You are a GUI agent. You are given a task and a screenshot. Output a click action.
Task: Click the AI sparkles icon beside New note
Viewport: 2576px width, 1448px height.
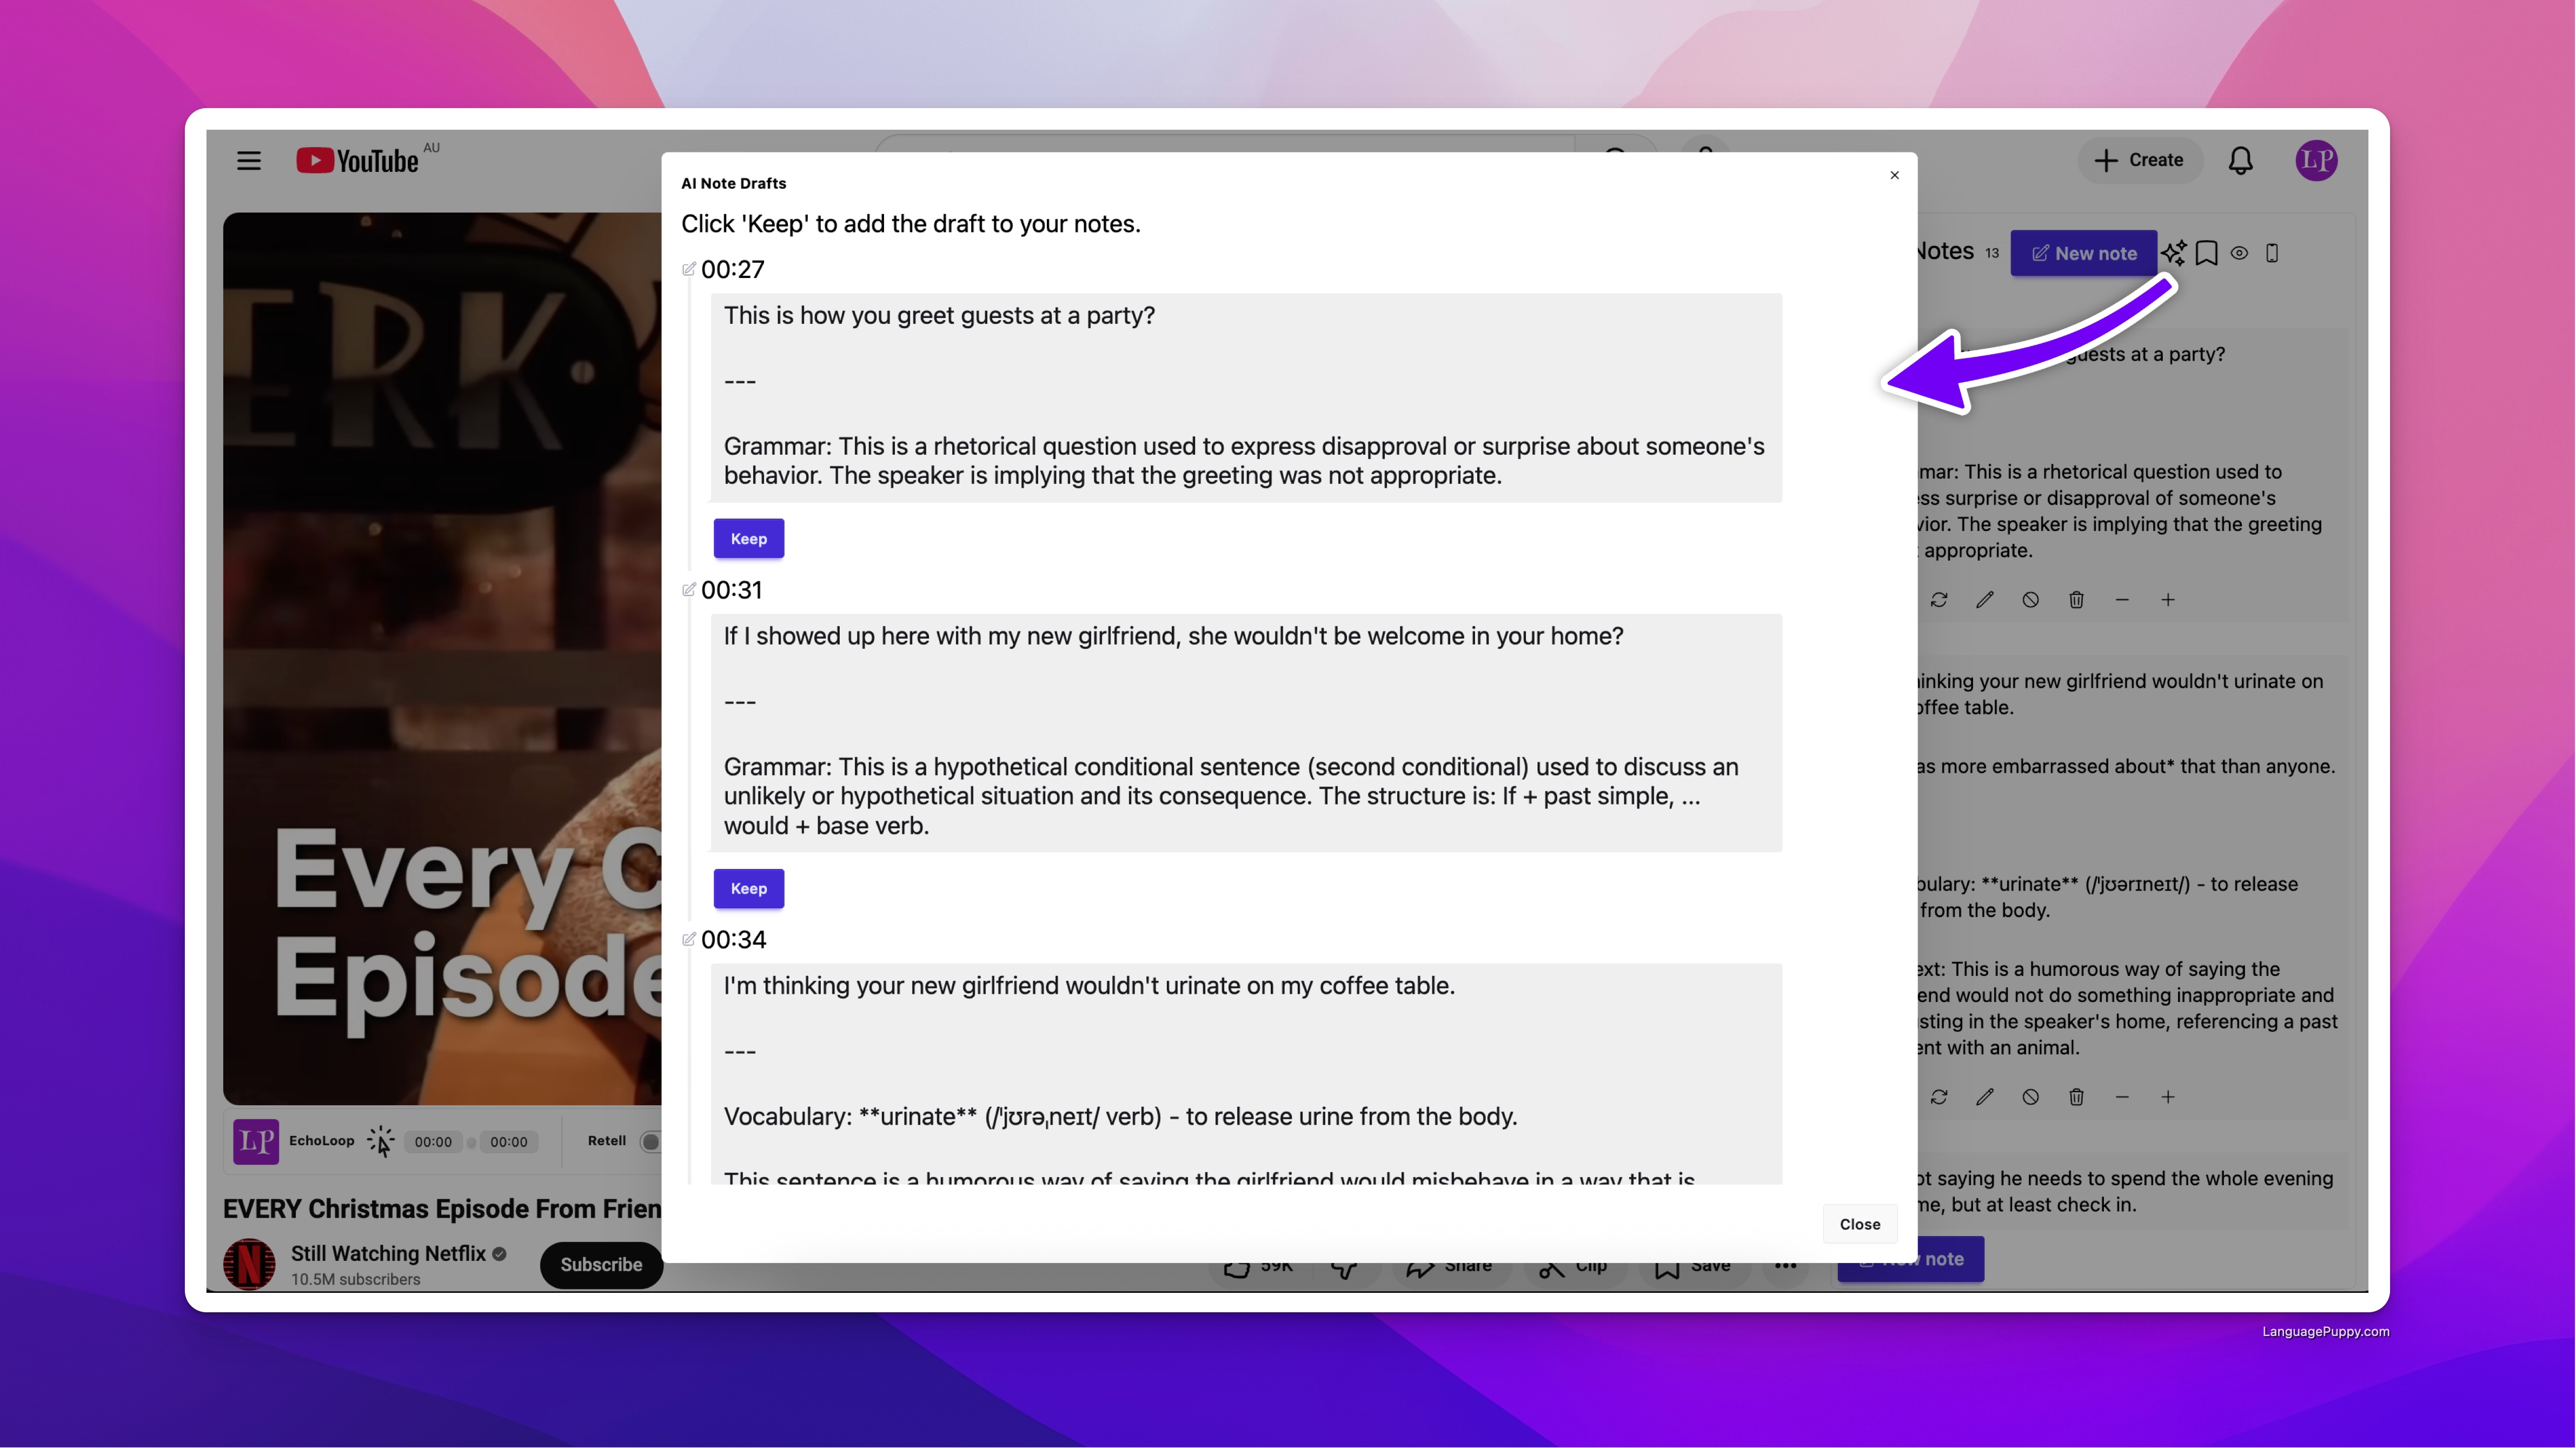[2173, 252]
